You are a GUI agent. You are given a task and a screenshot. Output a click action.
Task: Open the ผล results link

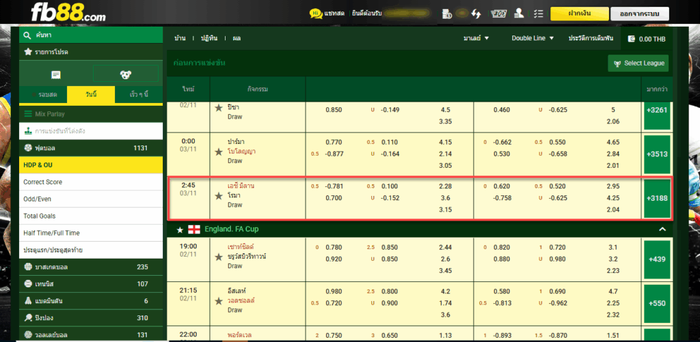pyautogui.click(x=237, y=38)
